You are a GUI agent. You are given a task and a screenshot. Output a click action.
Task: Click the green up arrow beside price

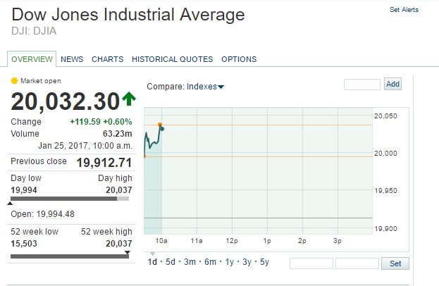(x=128, y=100)
